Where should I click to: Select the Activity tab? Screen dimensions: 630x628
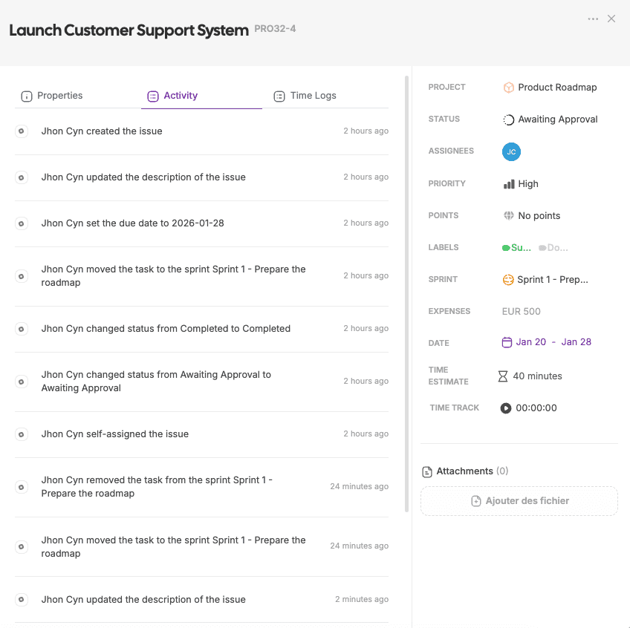pos(173,96)
